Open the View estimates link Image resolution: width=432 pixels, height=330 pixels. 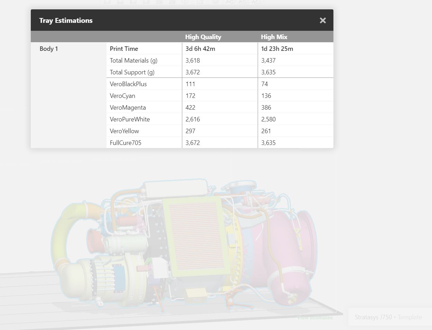tap(315, 318)
